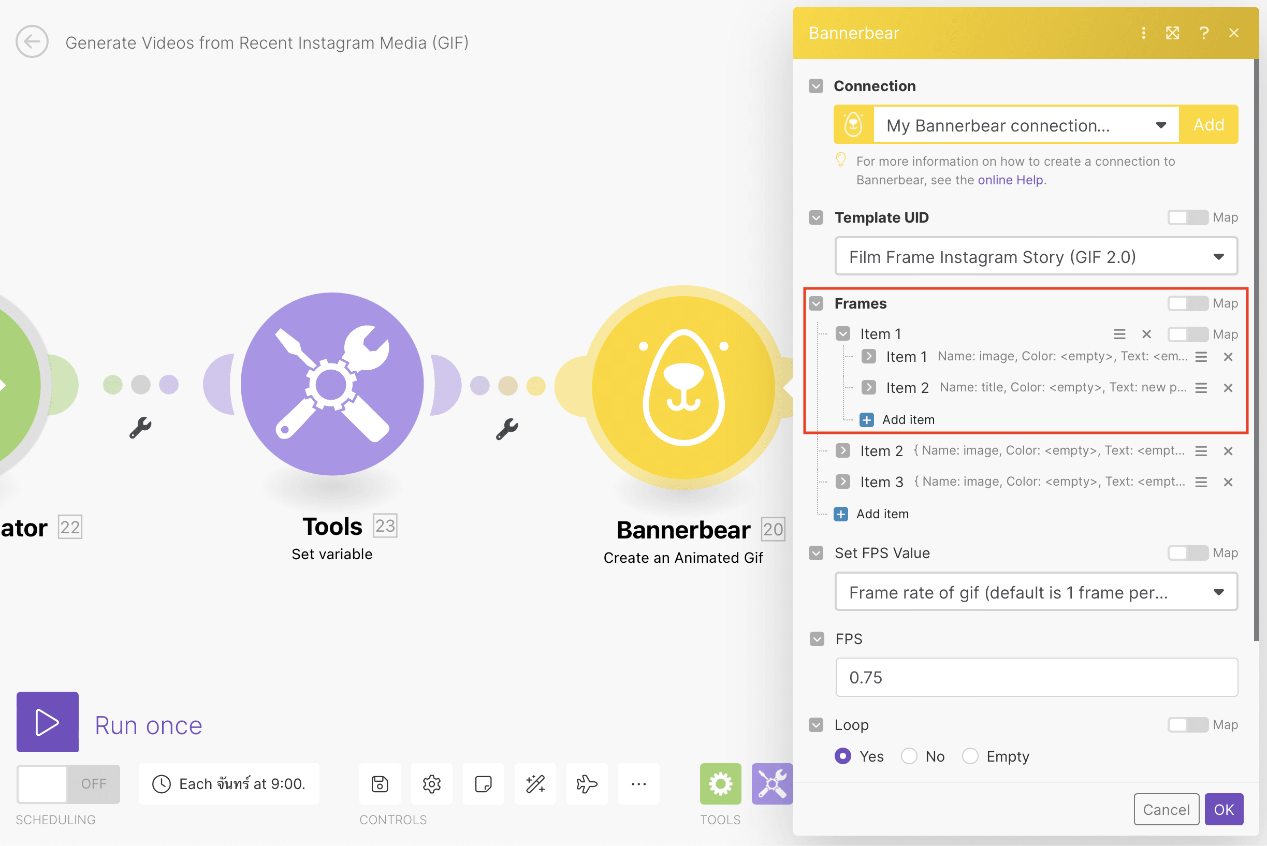Click OK to confirm Bannerbear settings
Viewport: 1267px width, 846px height.
(1225, 809)
